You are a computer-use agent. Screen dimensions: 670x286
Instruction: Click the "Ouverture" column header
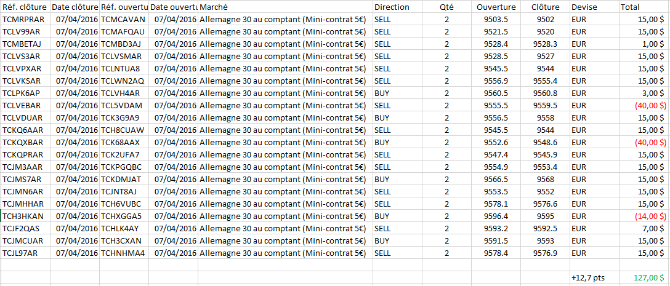pos(495,7)
